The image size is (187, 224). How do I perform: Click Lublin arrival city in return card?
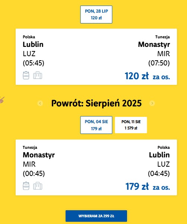coord(159,155)
